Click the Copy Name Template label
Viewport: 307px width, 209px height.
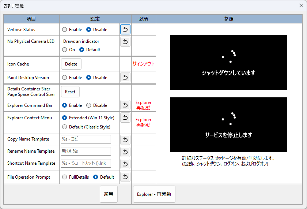pyautogui.click(x=28, y=139)
